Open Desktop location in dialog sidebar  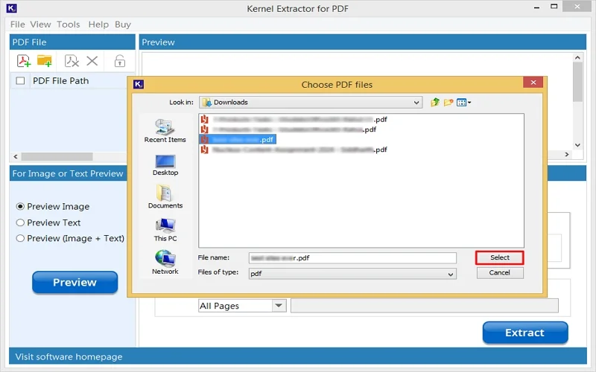165,164
